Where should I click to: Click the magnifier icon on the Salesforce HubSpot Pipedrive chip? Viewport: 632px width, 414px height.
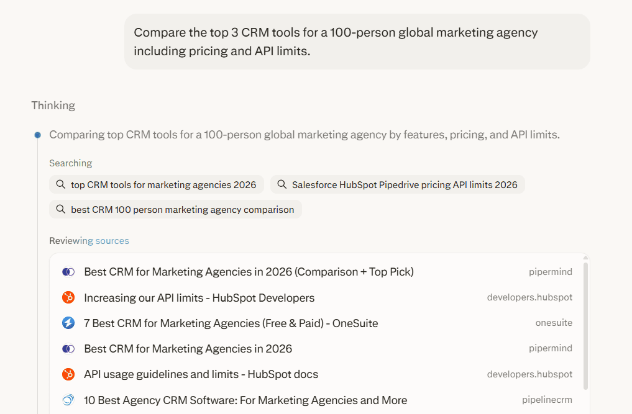[x=282, y=184]
